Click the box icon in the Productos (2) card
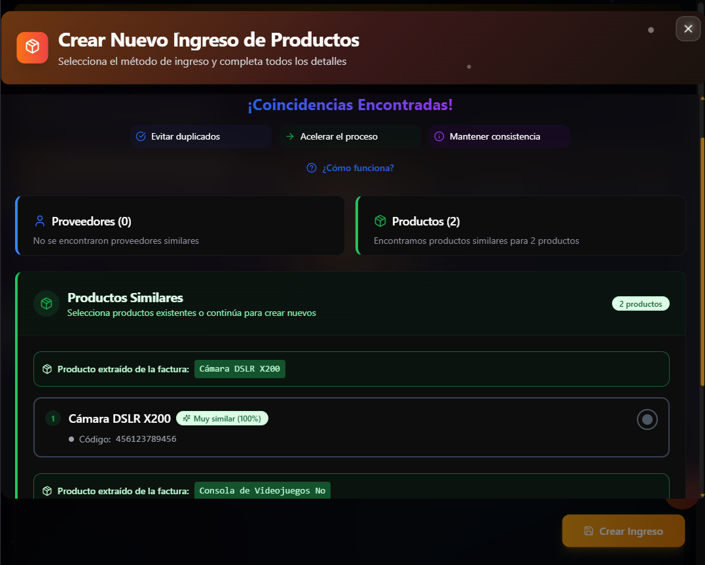 [x=380, y=222]
